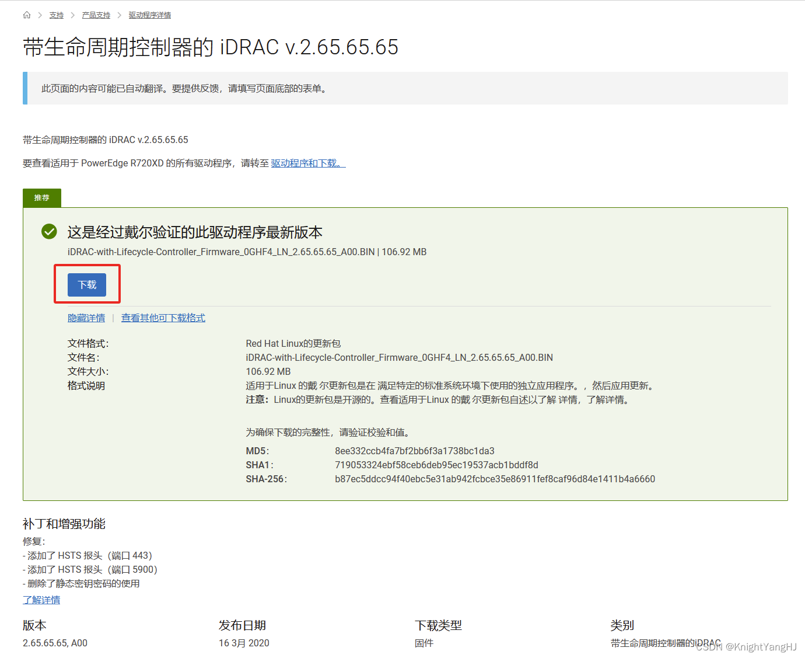Select Red Hat Linux的更新包 file format value
This screenshot has height=658, width=805.
click(x=293, y=344)
